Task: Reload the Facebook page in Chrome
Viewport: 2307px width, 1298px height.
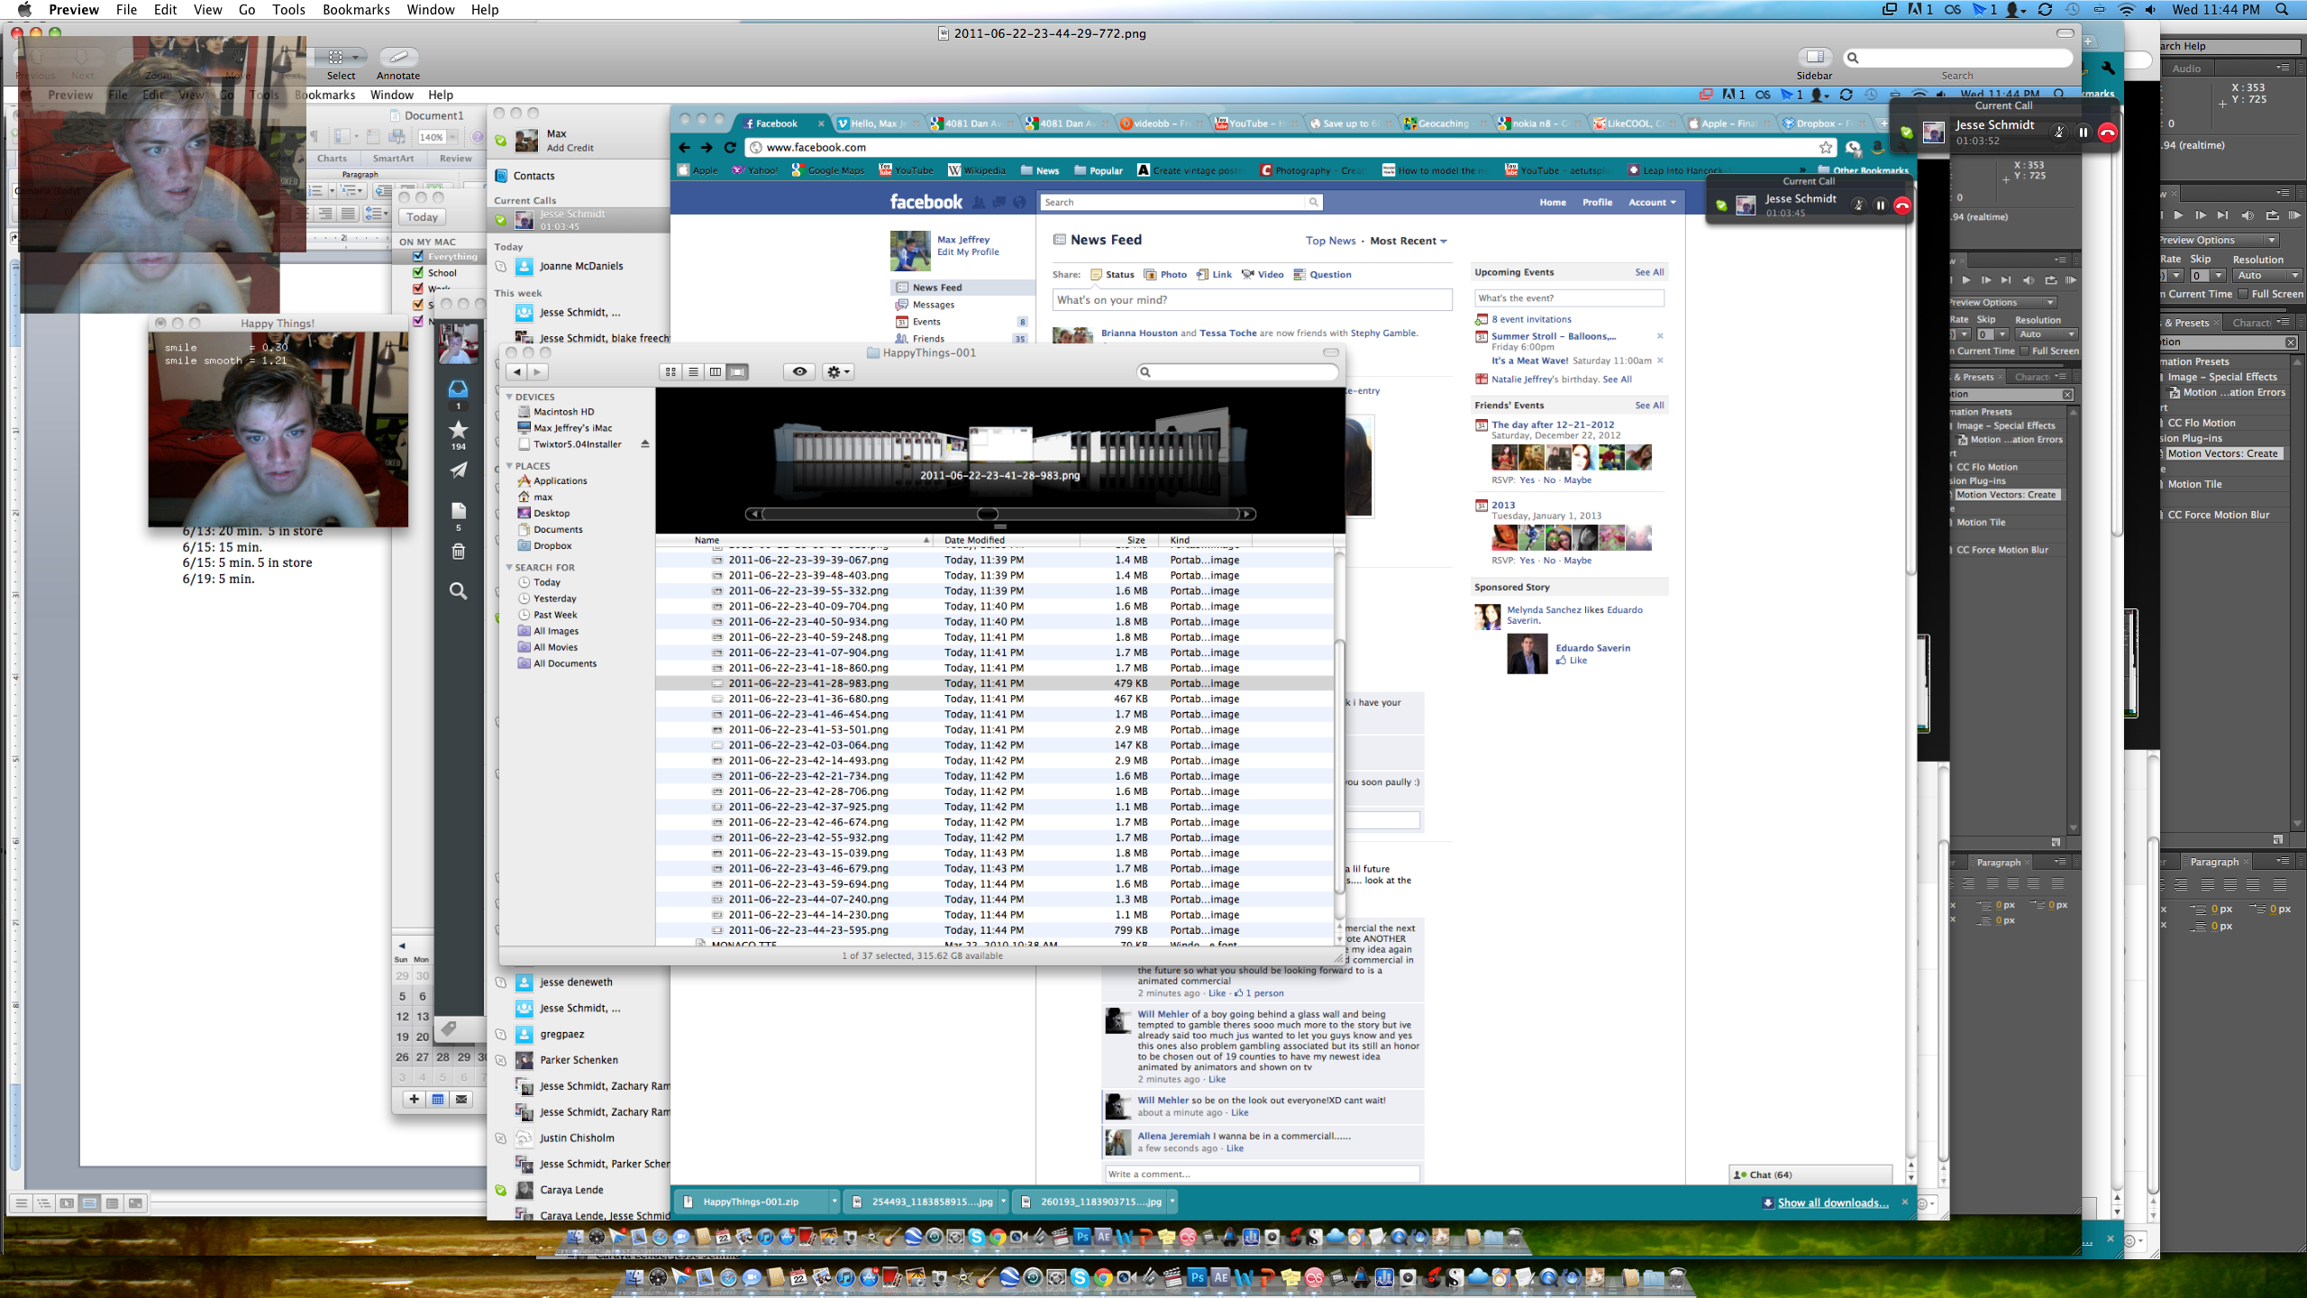Action: [x=730, y=147]
